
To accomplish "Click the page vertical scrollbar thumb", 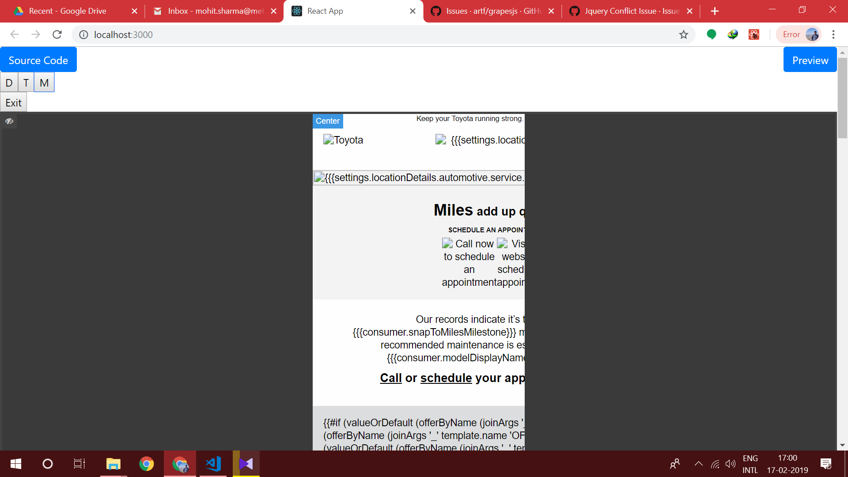I will coord(842,97).
